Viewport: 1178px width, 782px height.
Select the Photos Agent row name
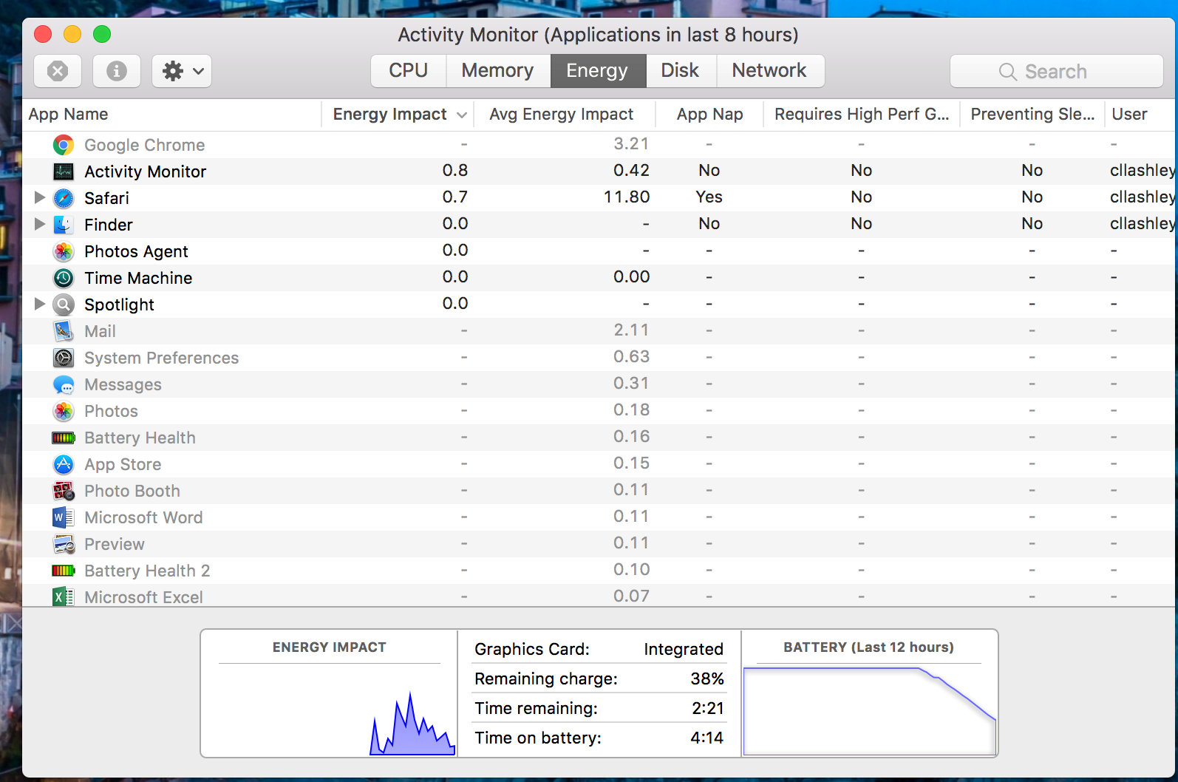click(137, 251)
